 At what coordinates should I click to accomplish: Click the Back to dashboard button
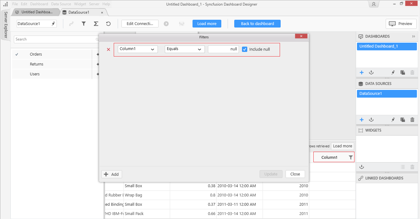[x=257, y=24]
